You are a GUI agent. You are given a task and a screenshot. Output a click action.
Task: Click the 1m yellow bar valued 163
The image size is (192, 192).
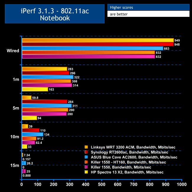(35, 90)
